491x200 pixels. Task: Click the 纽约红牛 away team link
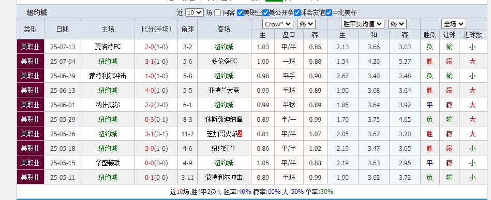tap(224, 148)
